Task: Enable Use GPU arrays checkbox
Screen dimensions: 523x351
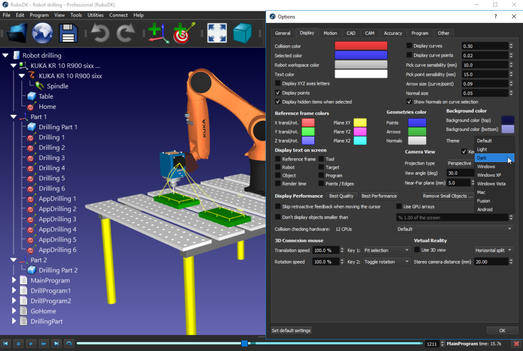Action: click(399, 206)
